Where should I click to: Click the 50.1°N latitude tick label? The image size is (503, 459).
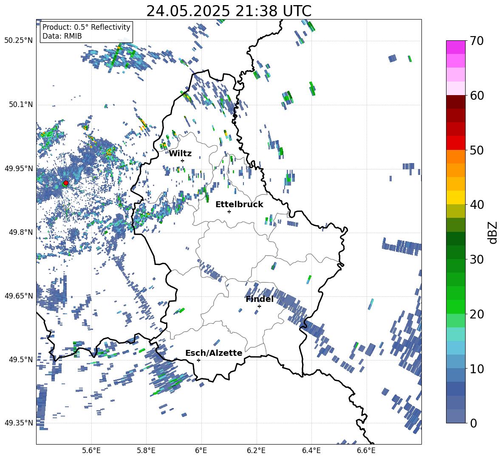(x=20, y=105)
